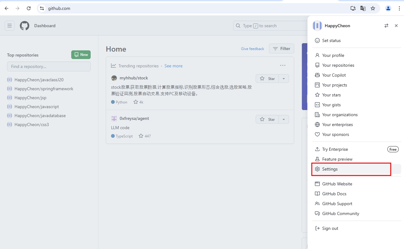Screen dimensions: 404x249
Task: Open myhhub/stock repository link
Action: point(134,78)
